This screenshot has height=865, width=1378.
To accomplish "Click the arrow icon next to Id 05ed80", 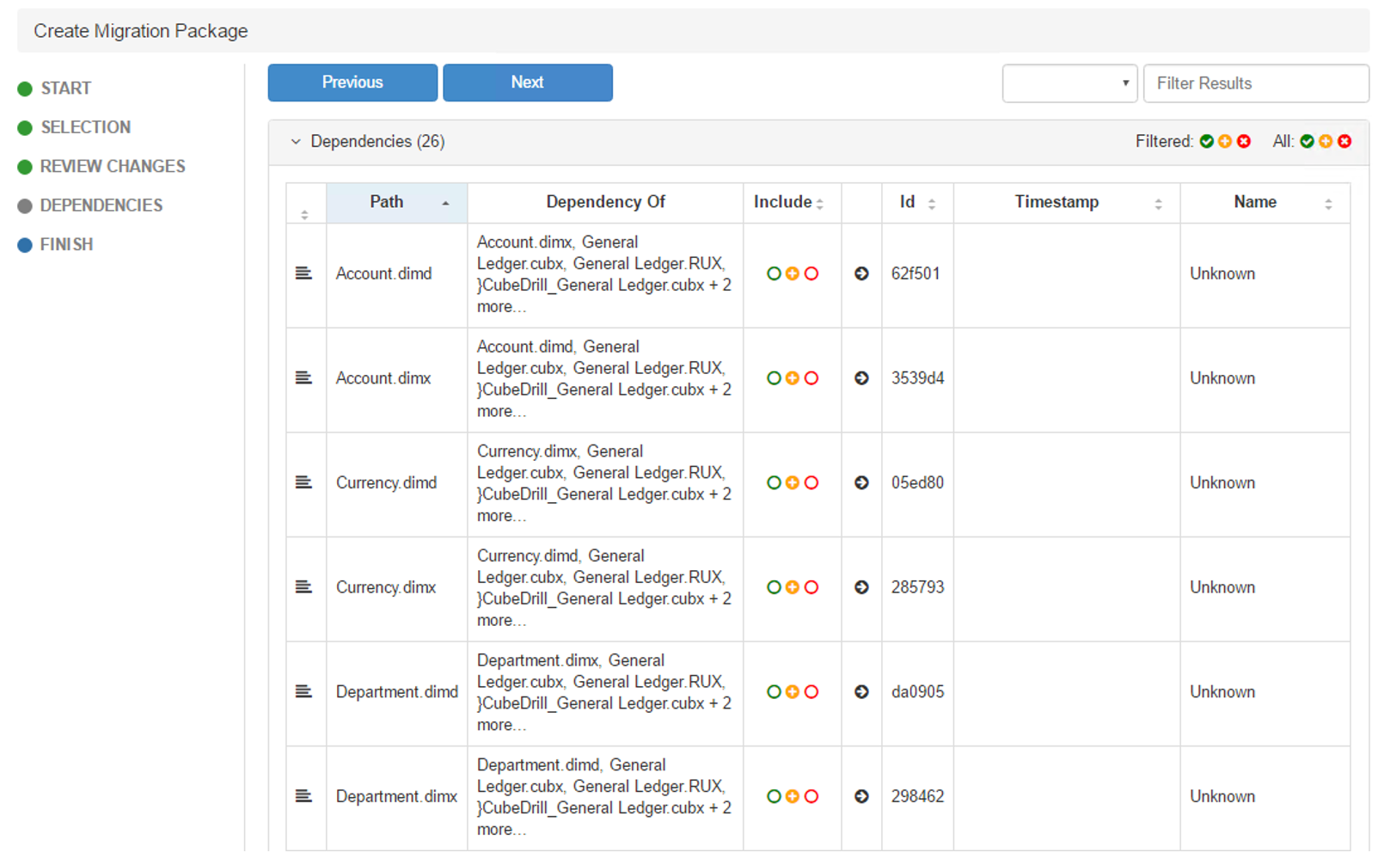I will coord(861,483).
